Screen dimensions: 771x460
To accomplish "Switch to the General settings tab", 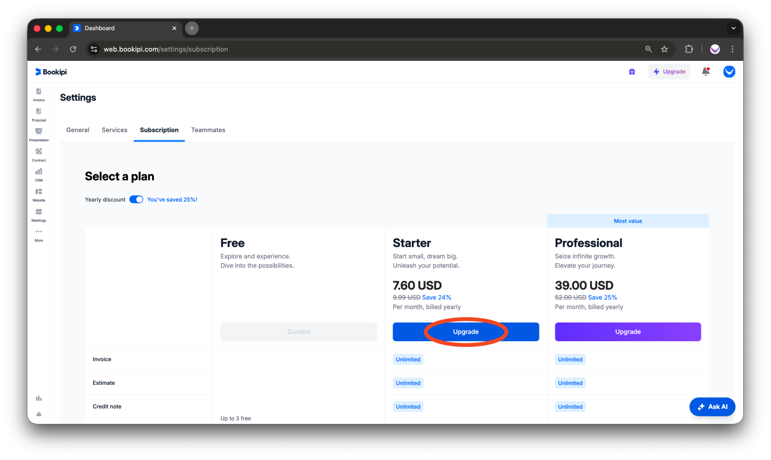I will coord(77,130).
